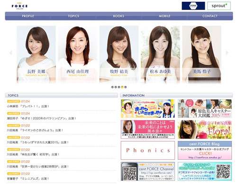
Task: Open the docomo smartphone QR banner
Action: coord(205,171)
